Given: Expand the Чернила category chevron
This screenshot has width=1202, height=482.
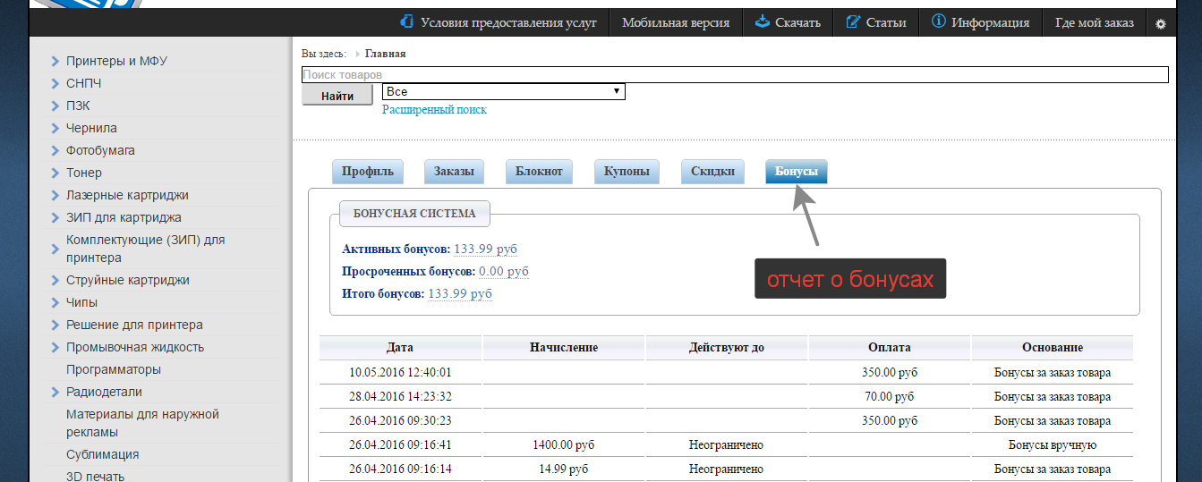Looking at the screenshot, I should pyautogui.click(x=55, y=129).
